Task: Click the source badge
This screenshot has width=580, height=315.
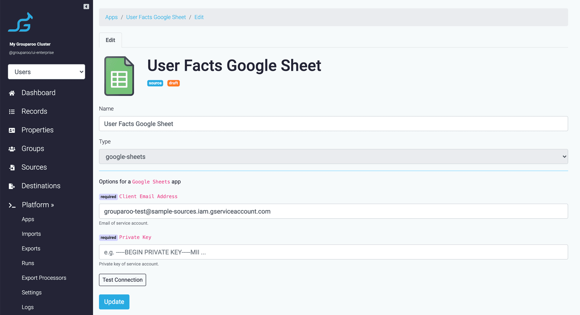Action: tap(155, 83)
